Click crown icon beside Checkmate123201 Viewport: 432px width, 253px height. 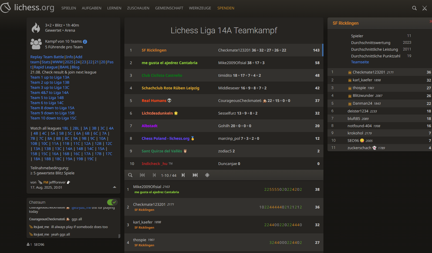tap(350, 72)
